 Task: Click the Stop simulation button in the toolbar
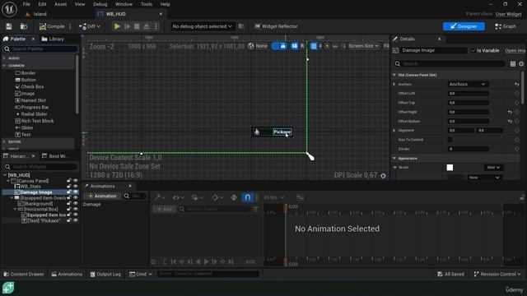click(137, 26)
